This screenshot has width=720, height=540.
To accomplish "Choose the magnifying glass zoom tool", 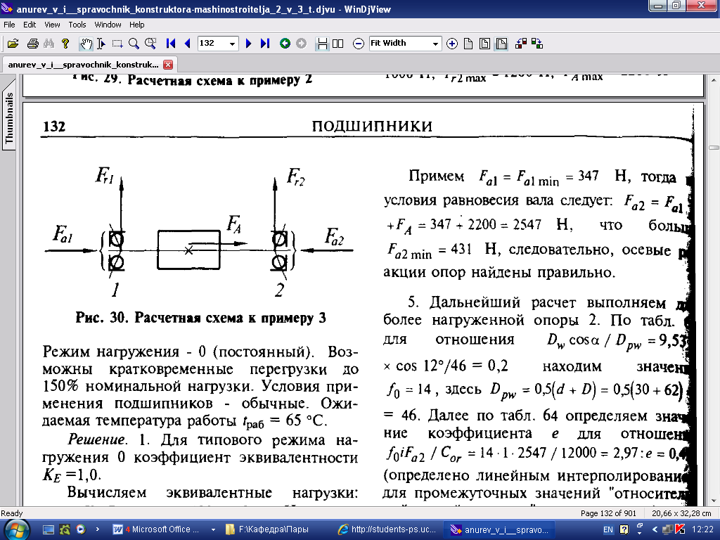I will (134, 44).
